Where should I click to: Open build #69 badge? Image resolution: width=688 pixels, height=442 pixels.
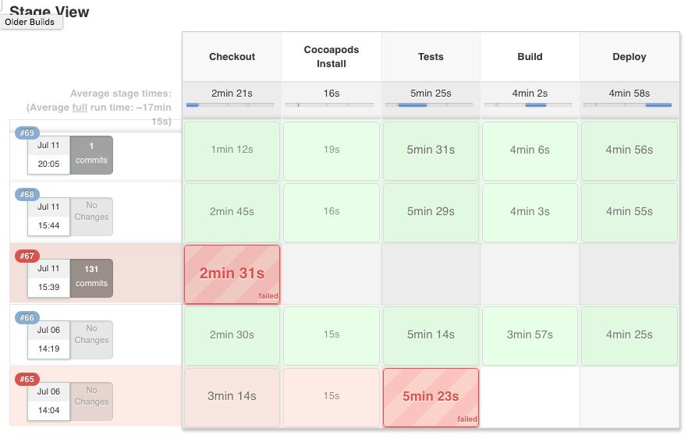point(27,133)
